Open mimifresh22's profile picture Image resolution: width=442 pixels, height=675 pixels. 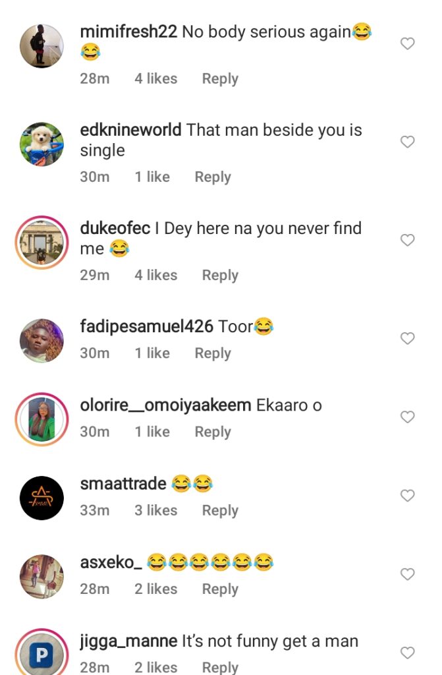(41, 46)
